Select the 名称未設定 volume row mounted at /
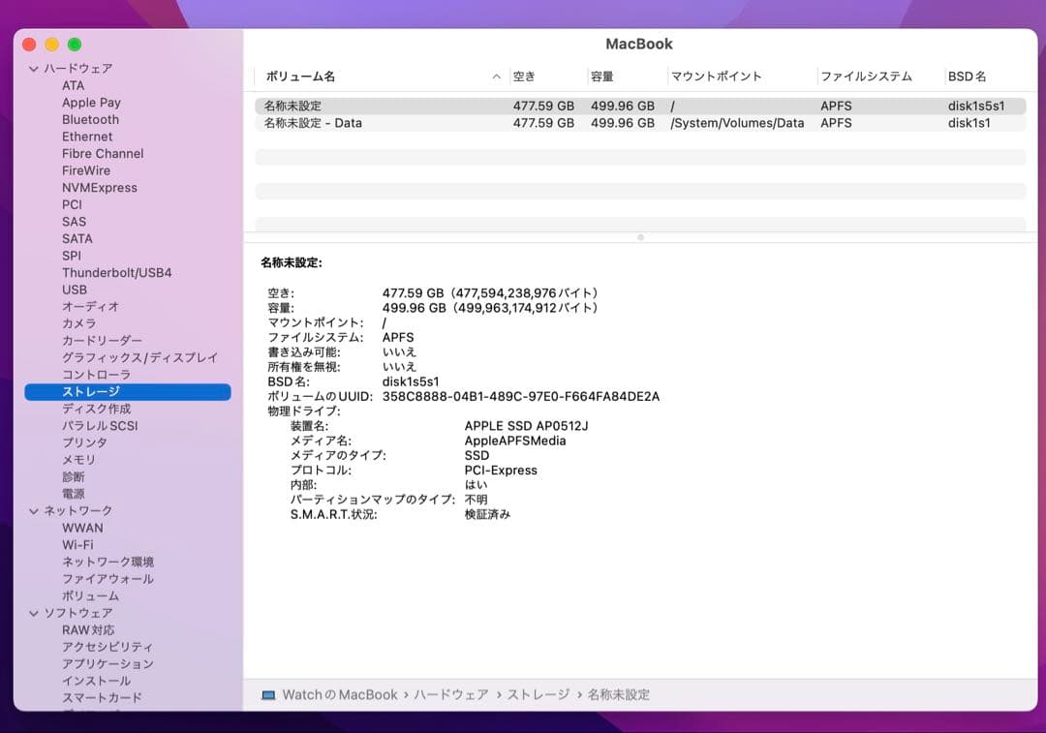Image resolution: width=1046 pixels, height=733 pixels. [x=292, y=106]
